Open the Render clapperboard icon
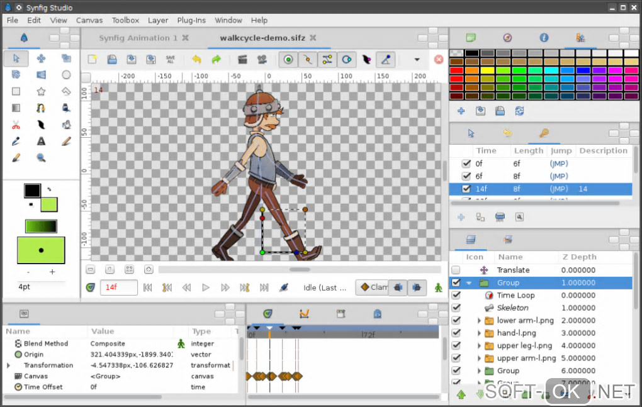Viewport: 642px width, 407px height. pyautogui.click(x=242, y=59)
